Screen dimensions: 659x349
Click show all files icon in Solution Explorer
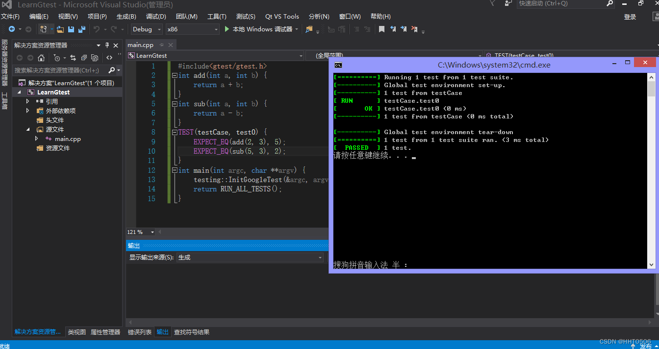click(x=95, y=58)
